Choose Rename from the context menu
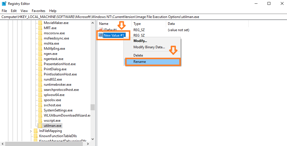Image resolution: width=287 pixels, height=146 pixels. [153, 62]
